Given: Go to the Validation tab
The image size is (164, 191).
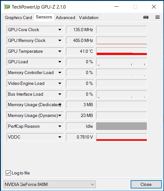Looking at the screenshot, I should pyautogui.click(x=89, y=17).
